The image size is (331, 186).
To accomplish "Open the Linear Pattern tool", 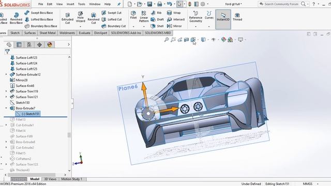I will pyautogui.click(x=144, y=17).
